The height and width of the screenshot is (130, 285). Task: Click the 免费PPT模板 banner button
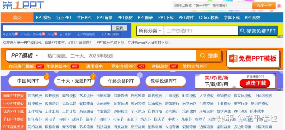pos(253,59)
